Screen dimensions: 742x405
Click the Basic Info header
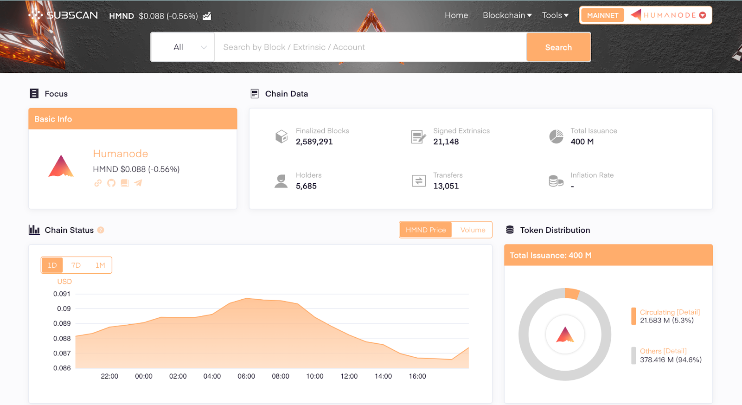coord(133,119)
